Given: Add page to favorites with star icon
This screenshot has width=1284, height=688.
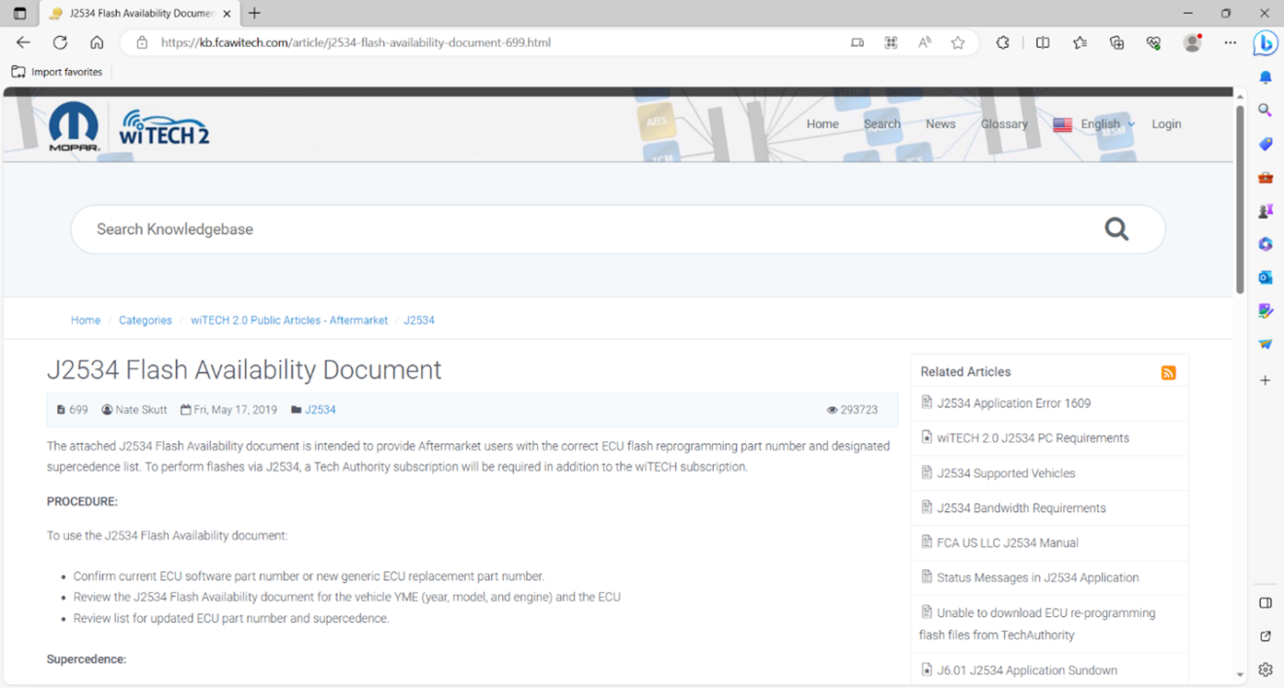Looking at the screenshot, I should point(958,43).
